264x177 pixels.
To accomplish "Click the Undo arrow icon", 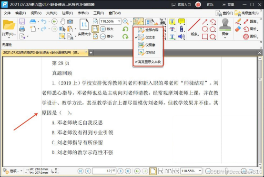I will pos(44,21).
